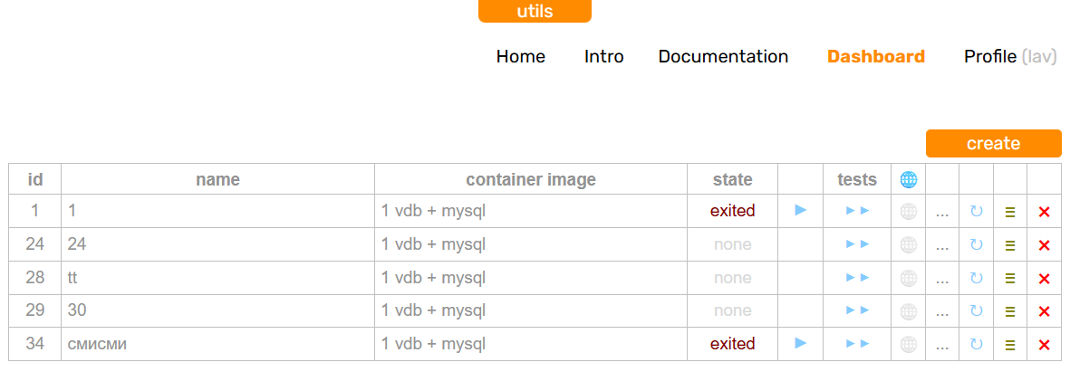This screenshot has height=372, width=1070.
Task: Open the Documentation menu item
Action: (x=723, y=56)
